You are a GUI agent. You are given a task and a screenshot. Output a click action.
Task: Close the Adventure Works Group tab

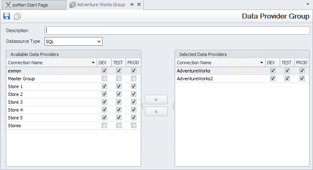click(139, 5)
